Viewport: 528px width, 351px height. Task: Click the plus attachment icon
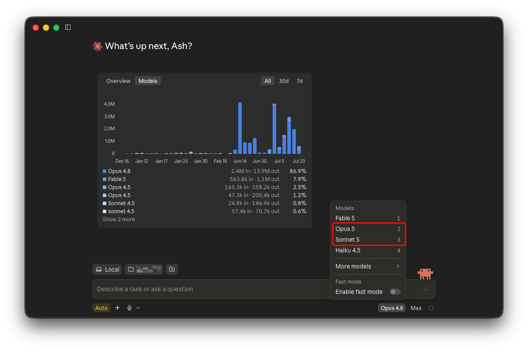click(x=117, y=308)
